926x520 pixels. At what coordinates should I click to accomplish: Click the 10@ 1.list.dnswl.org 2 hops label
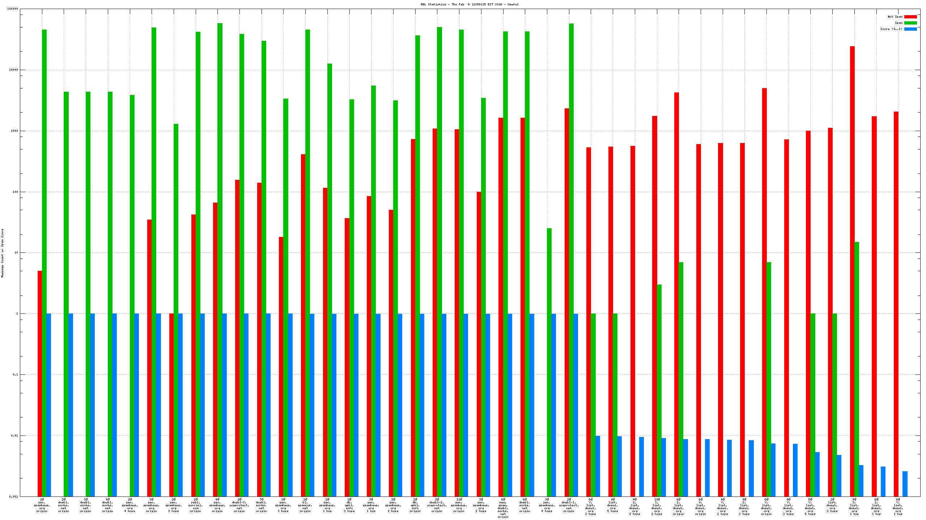(x=657, y=507)
